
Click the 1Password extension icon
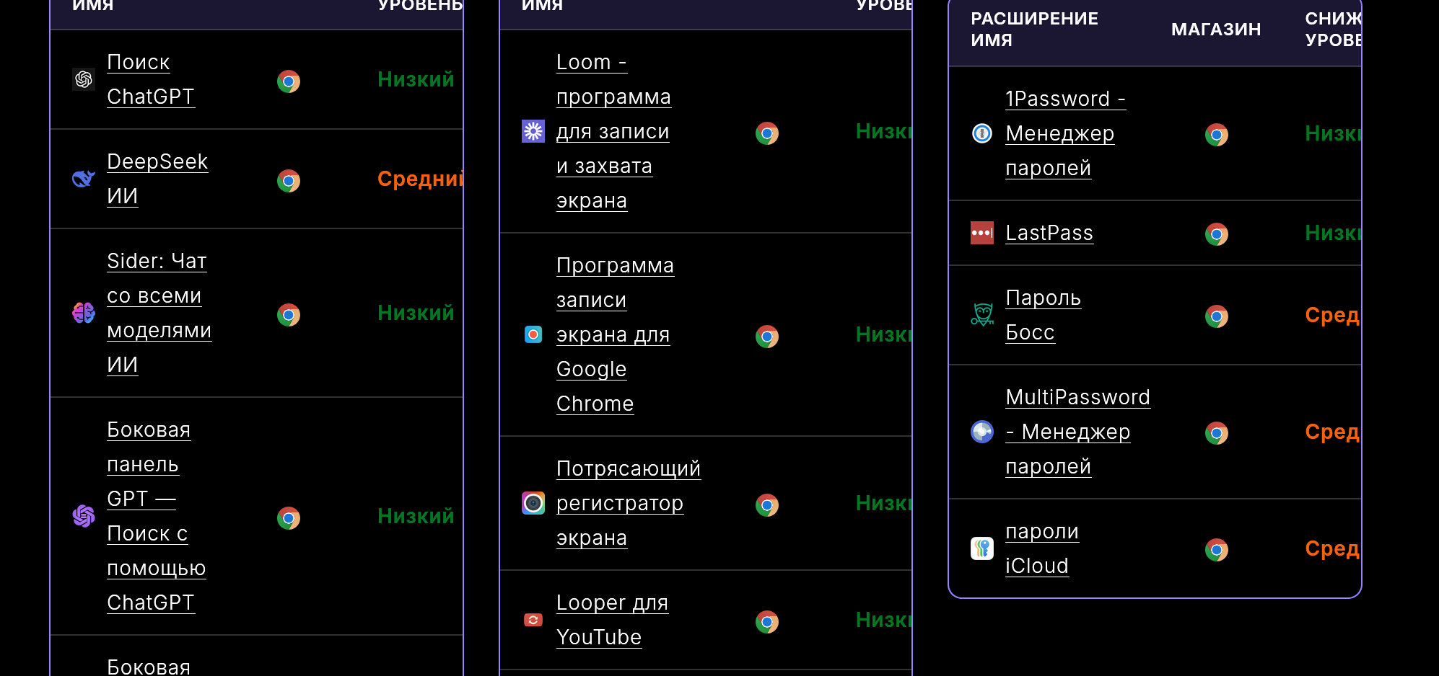click(x=982, y=133)
